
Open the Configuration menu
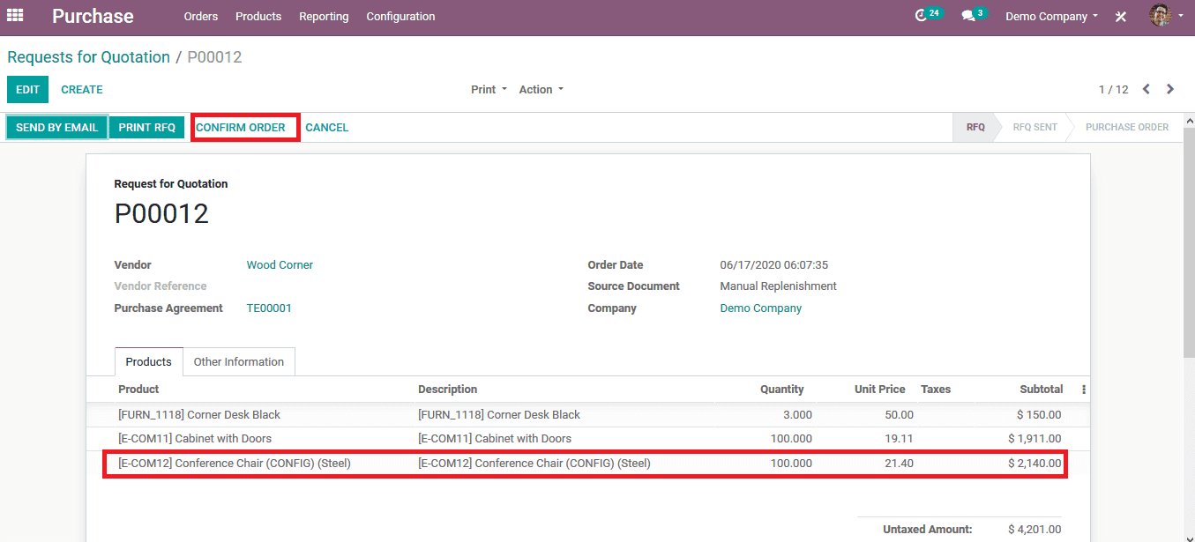[x=400, y=17]
